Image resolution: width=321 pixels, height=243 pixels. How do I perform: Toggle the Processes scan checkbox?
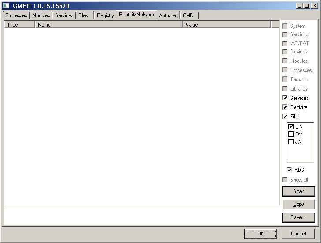pos(285,70)
